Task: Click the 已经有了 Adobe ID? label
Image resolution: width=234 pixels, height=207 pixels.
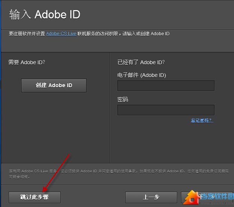Action: (141, 62)
